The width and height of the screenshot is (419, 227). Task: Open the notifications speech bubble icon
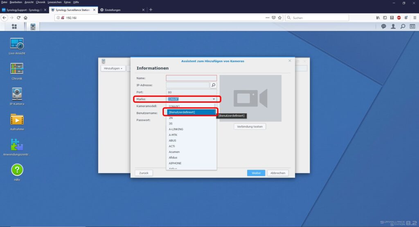click(383, 26)
